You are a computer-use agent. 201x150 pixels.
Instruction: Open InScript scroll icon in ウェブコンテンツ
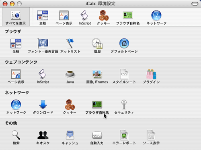coord(43,74)
